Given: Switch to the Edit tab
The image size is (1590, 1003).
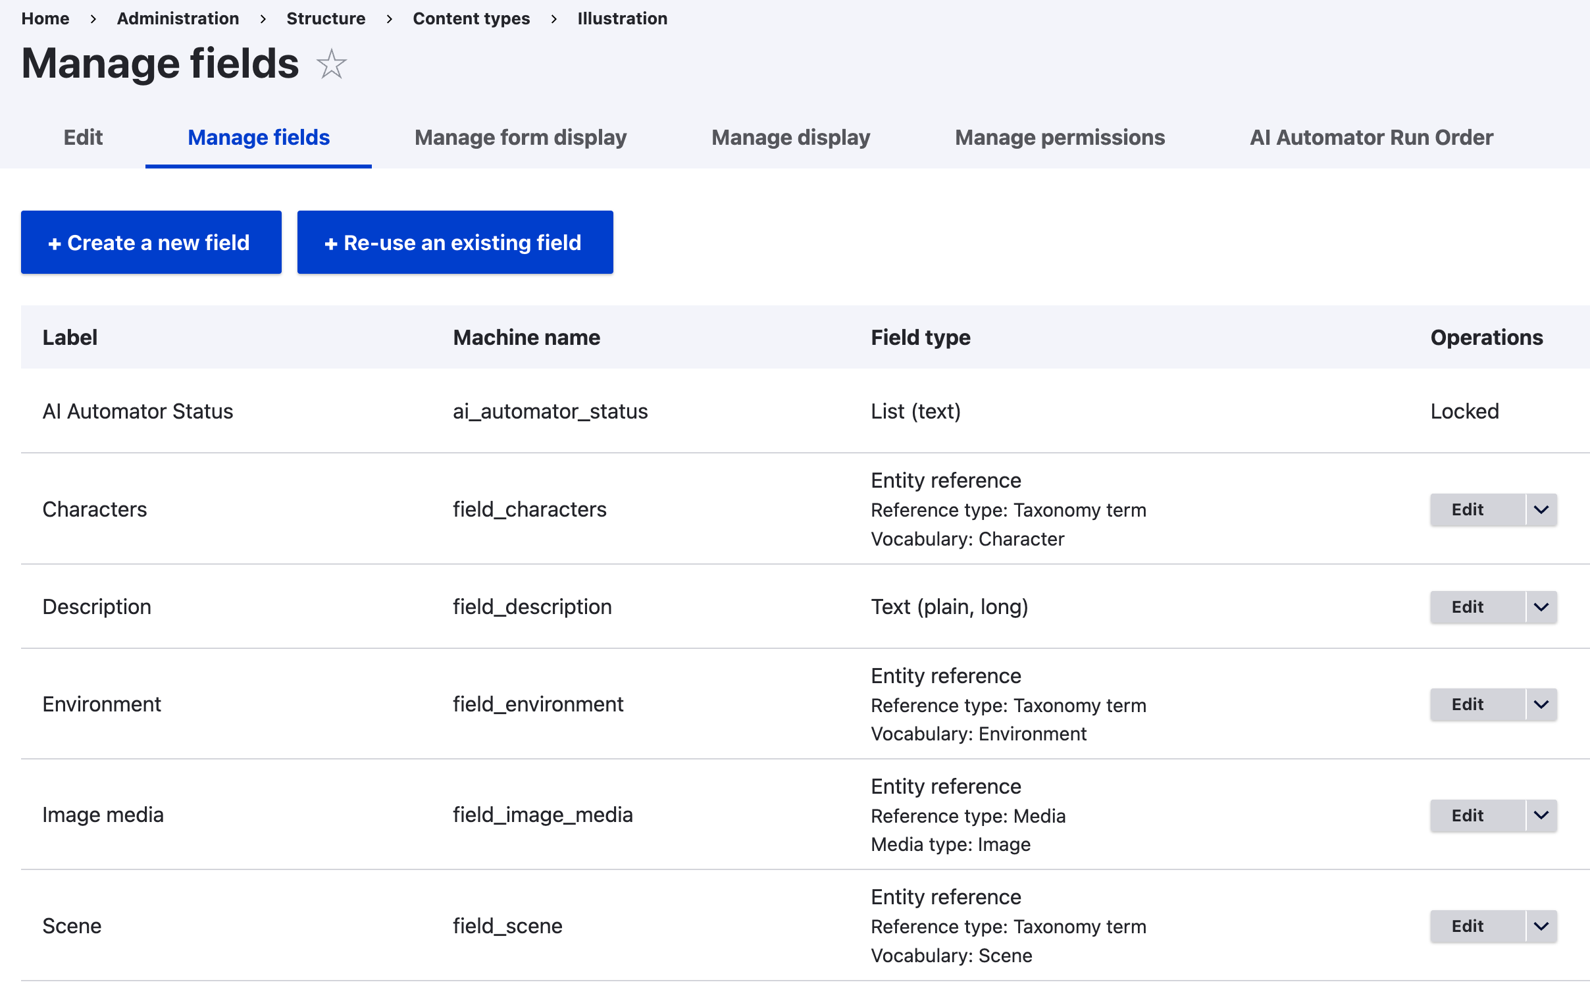Looking at the screenshot, I should 82,138.
